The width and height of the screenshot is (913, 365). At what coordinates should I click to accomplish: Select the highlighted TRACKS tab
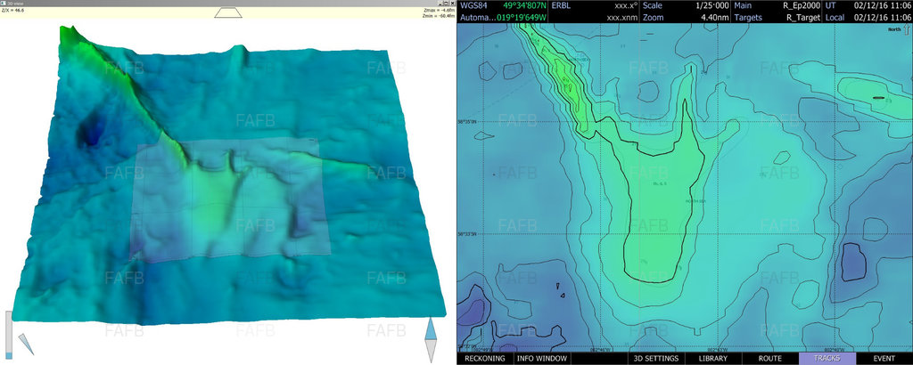click(827, 358)
